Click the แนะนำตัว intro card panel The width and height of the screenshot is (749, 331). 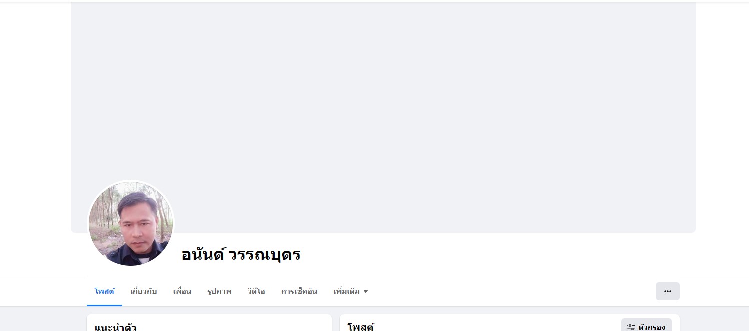point(209,323)
